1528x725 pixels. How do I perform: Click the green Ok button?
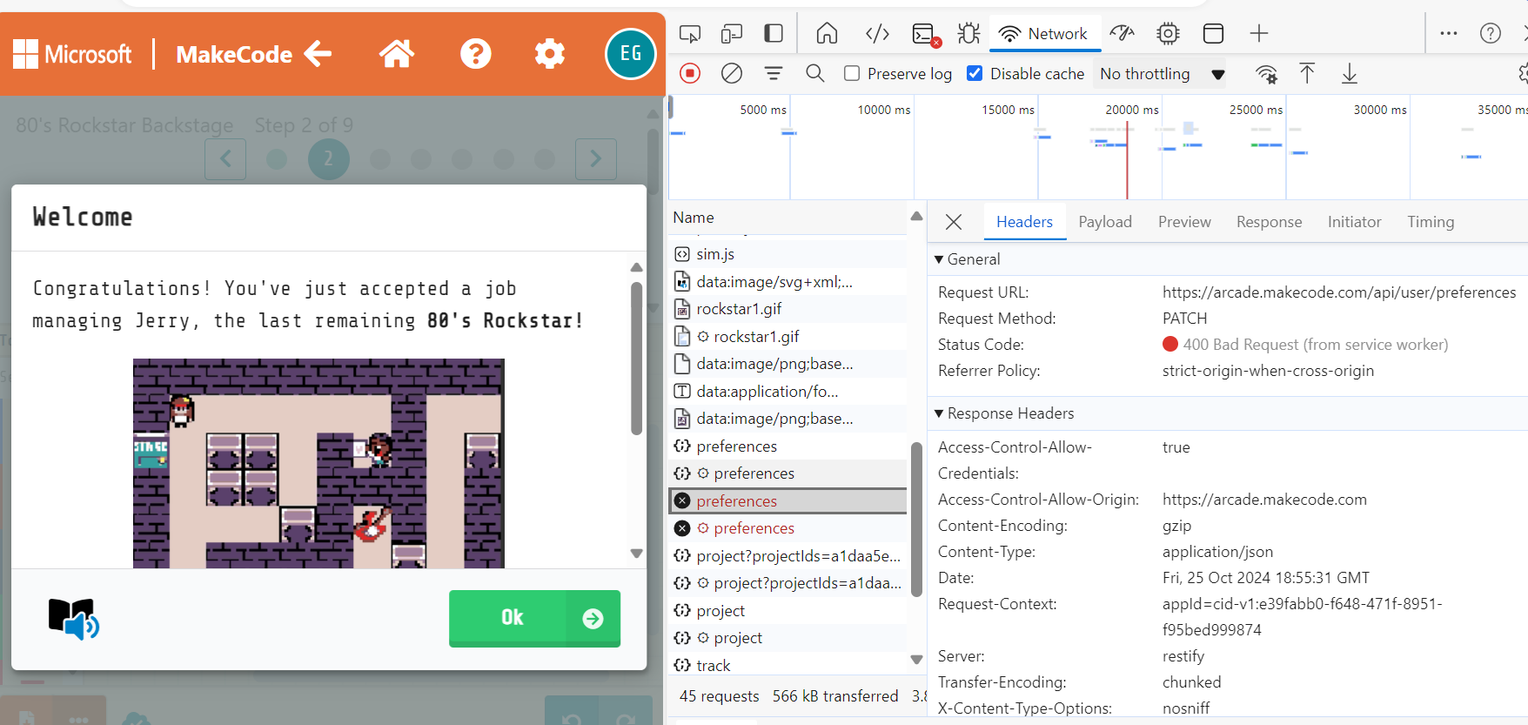[534, 618]
